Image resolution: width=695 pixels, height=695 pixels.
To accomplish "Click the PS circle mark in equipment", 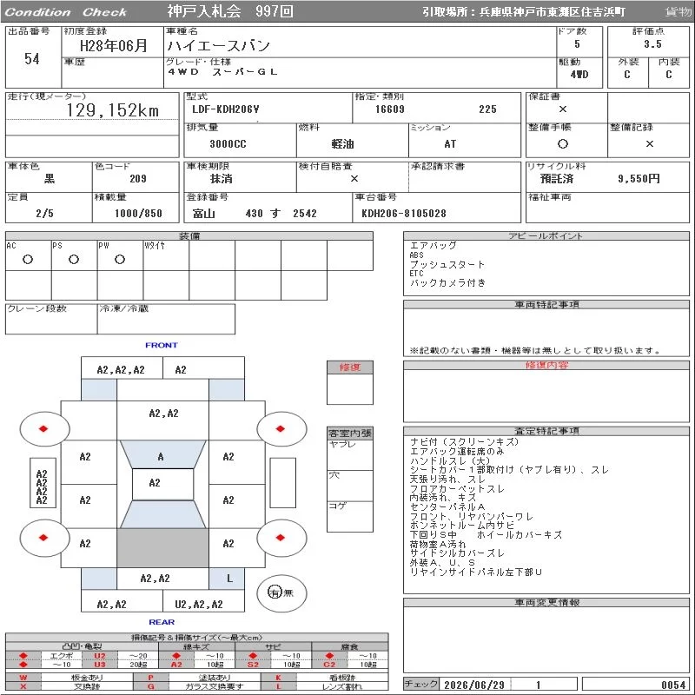I will [74, 259].
